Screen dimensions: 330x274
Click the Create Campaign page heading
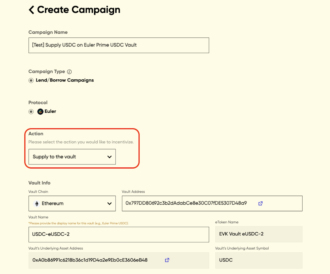point(79,10)
